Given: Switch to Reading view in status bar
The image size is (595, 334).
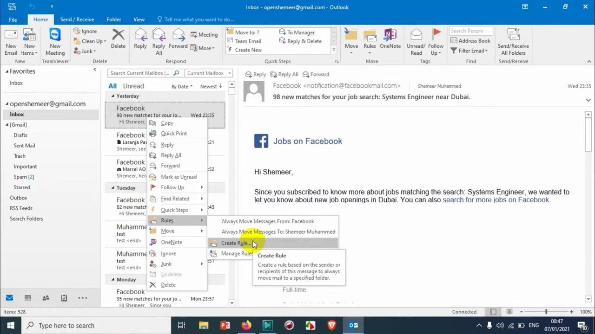Looking at the screenshot, I should click(x=509, y=312).
